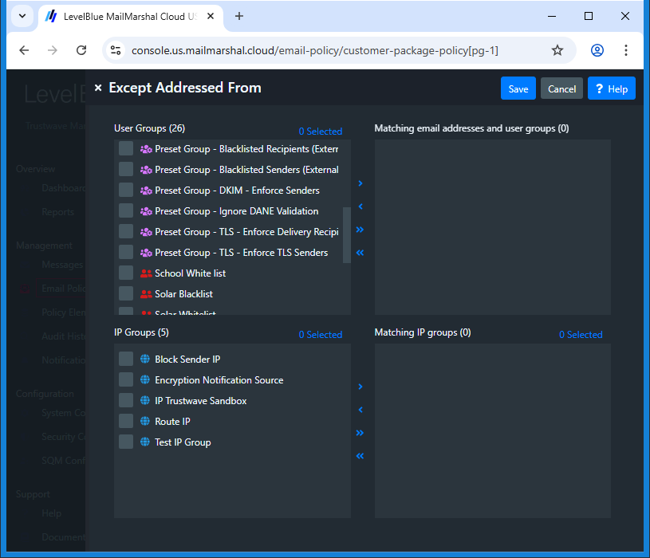Click the Save button
The height and width of the screenshot is (558, 650).
coord(518,88)
